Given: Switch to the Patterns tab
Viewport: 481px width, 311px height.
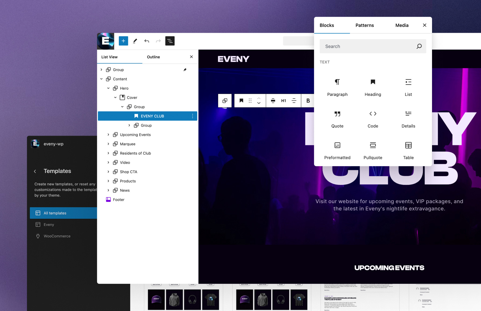Looking at the screenshot, I should [x=365, y=25].
